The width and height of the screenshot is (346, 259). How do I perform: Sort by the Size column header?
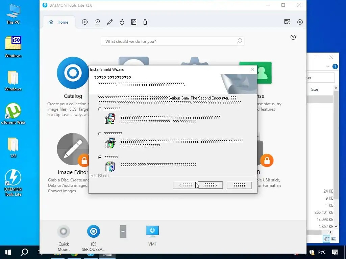pos(315,89)
